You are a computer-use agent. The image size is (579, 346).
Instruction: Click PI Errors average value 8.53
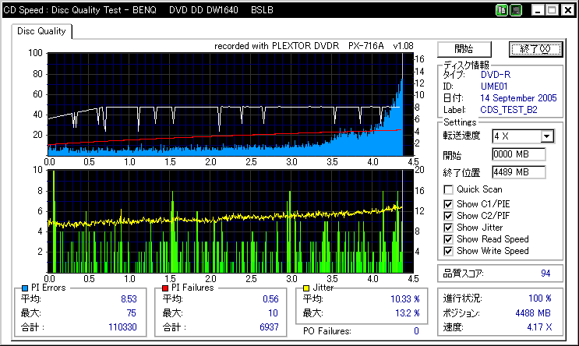129,299
